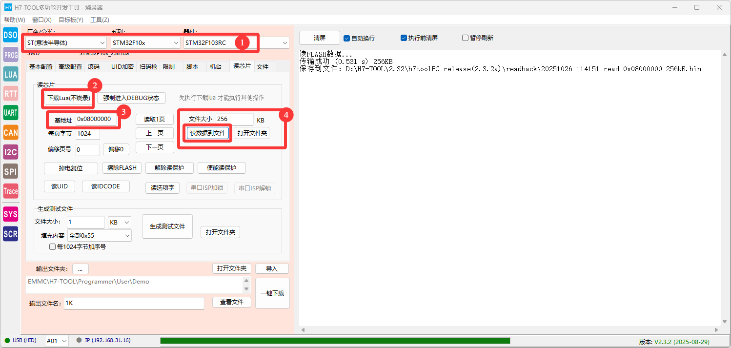Image resolution: width=731 pixels, height=348 pixels.
Task: Click the 生成测试文件 button
Action: (x=167, y=226)
